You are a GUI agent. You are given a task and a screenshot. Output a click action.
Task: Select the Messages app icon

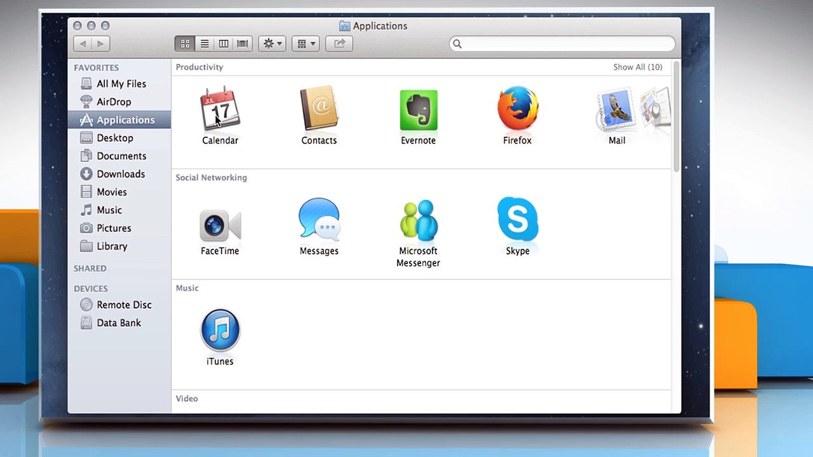pos(319,220)
